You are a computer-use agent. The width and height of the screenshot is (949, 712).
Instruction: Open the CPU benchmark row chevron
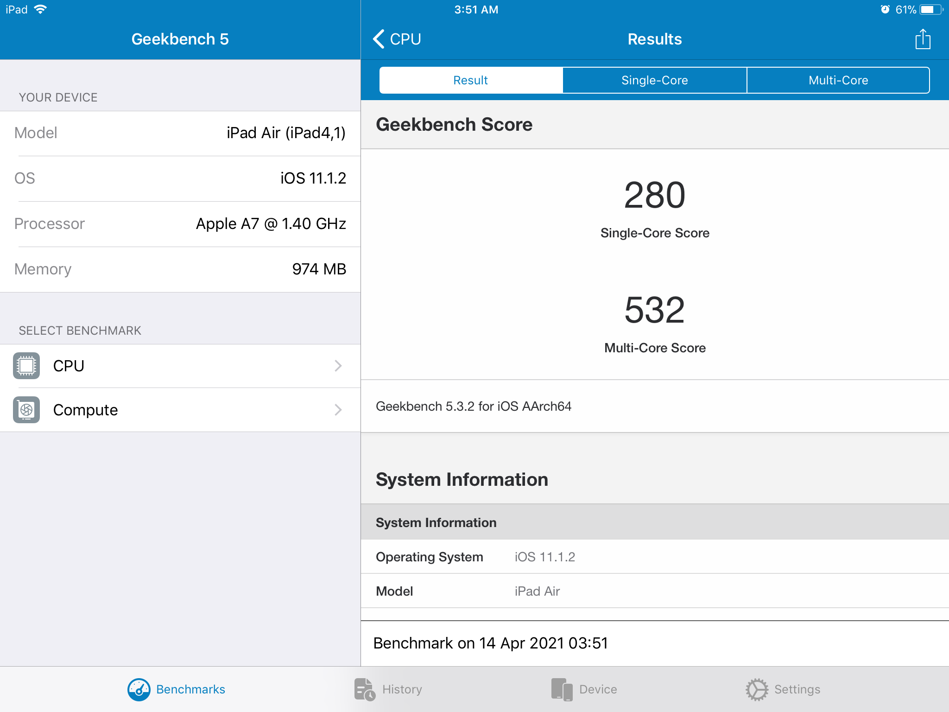338,366
